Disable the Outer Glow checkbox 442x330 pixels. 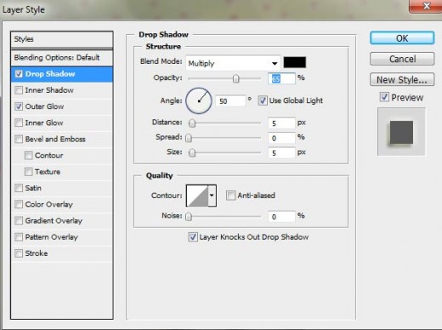click(19, 106)
